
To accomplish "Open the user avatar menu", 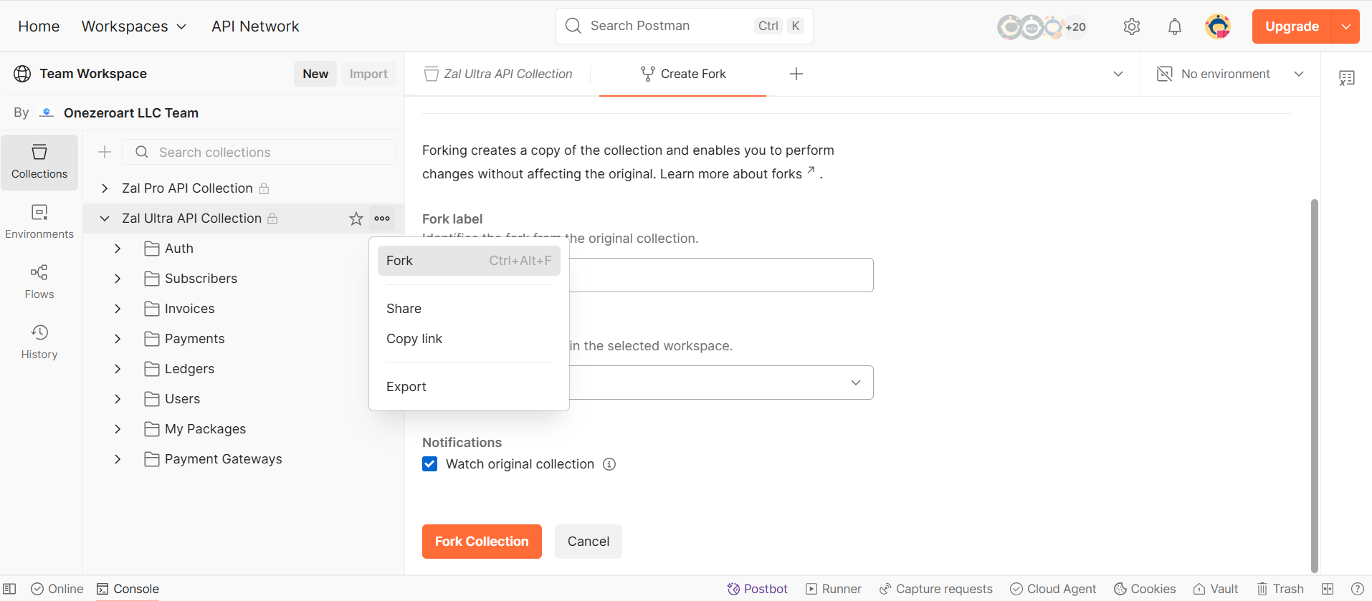I will (1218, 27).
